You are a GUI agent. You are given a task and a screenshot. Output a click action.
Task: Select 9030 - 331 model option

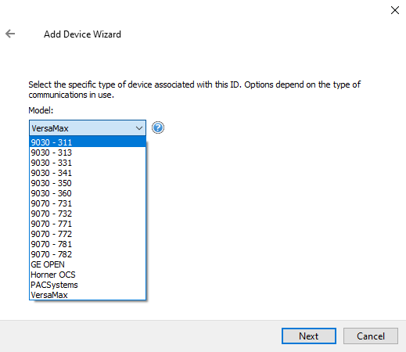pyautogui.click(x=88, y=163)
